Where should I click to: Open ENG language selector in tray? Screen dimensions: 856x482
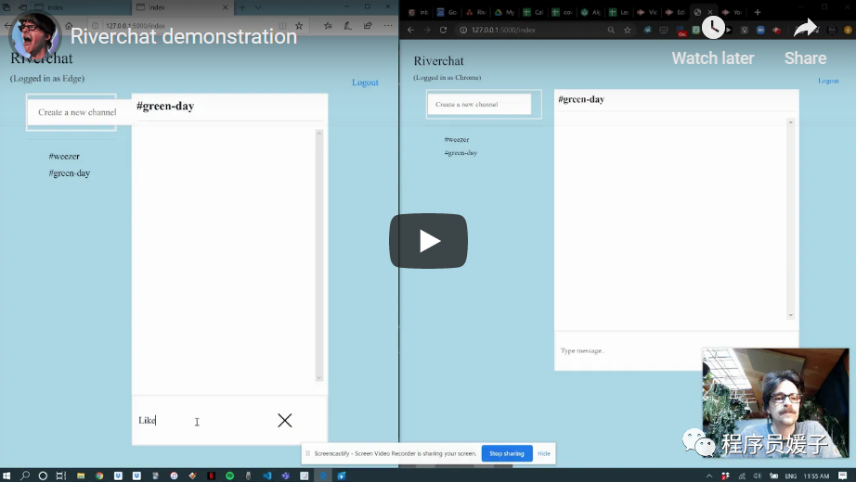tap(790, 476)
